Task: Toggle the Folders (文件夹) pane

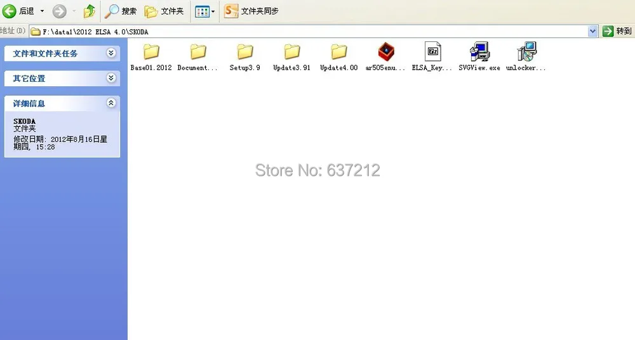Action: (x=164, y=11)
